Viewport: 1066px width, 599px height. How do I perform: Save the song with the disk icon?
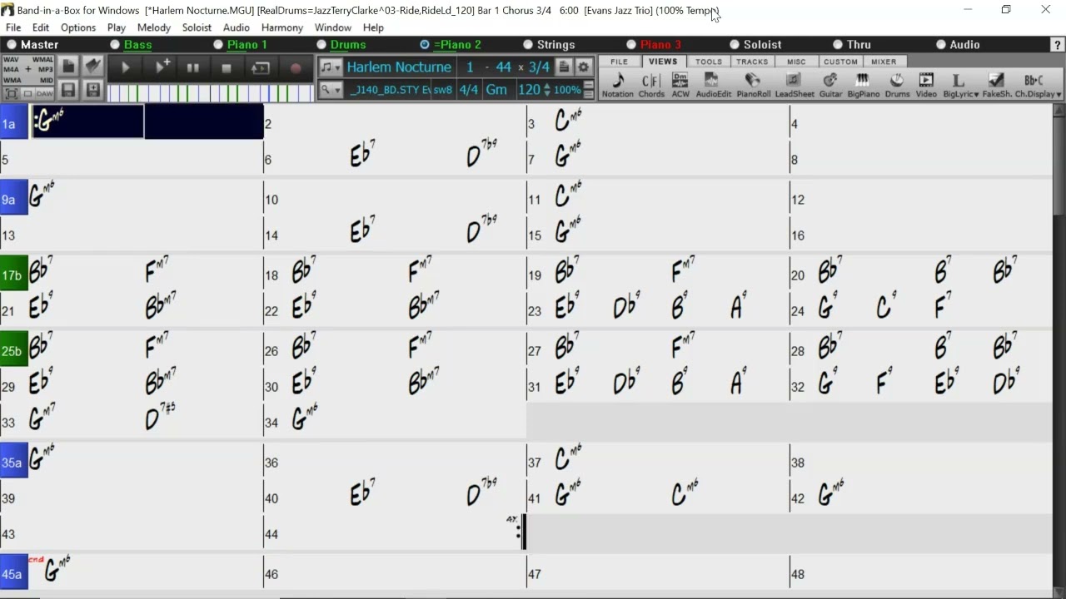tap(68, 90)
